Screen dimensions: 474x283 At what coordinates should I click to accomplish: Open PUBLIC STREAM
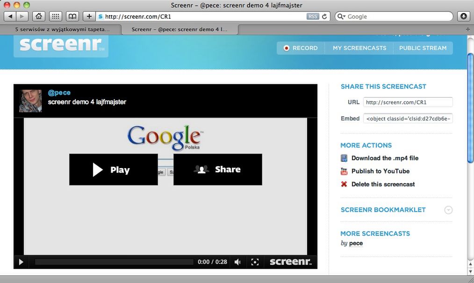423,48
